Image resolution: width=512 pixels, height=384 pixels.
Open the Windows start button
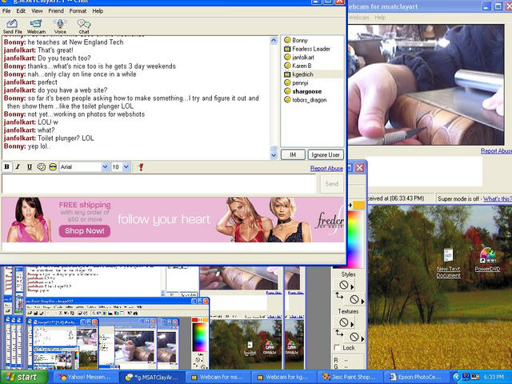click(23, 377)
